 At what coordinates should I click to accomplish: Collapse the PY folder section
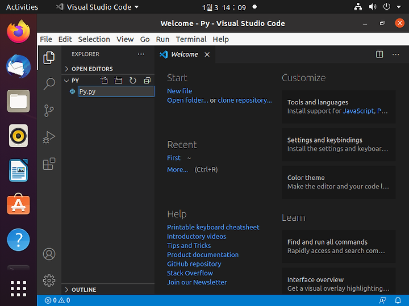point(75,80)
